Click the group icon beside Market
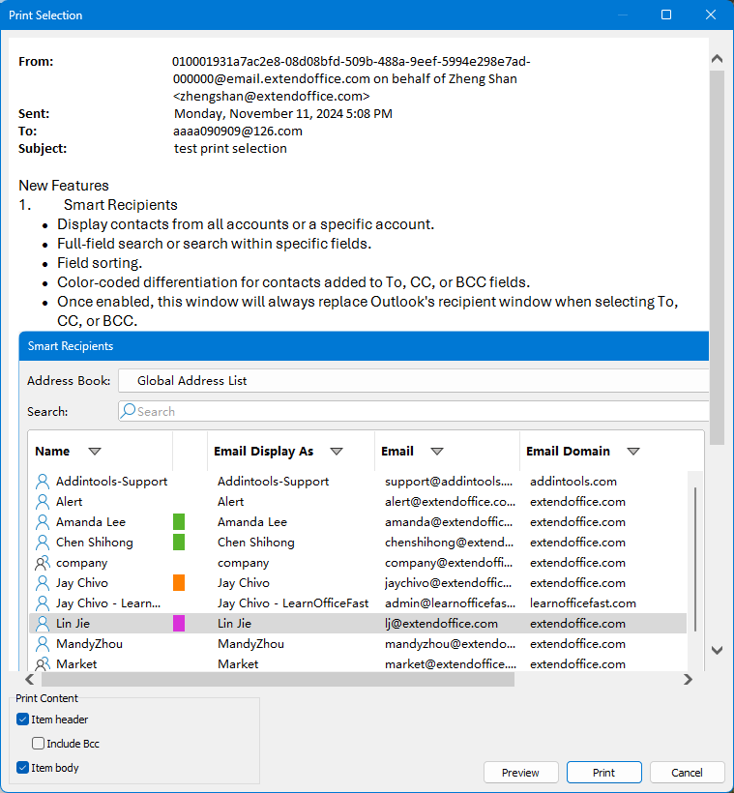This screenshot has width=734, height=793. coord(42,664)
